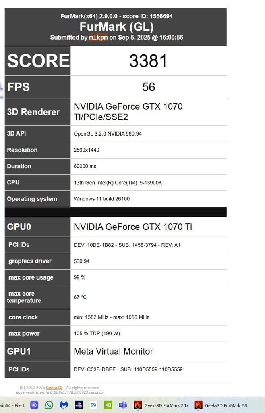Click the GPU0 PCI IDs device string

coord(127,245)
